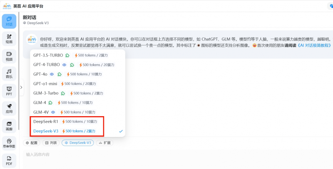Select DeepSeek-V3 model option

pyautogui.click(x=77, y=131)
